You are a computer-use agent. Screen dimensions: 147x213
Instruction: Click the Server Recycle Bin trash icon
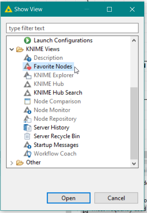point(27,136)
